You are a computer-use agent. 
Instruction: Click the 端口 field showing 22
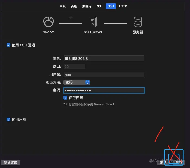(74, 66)
